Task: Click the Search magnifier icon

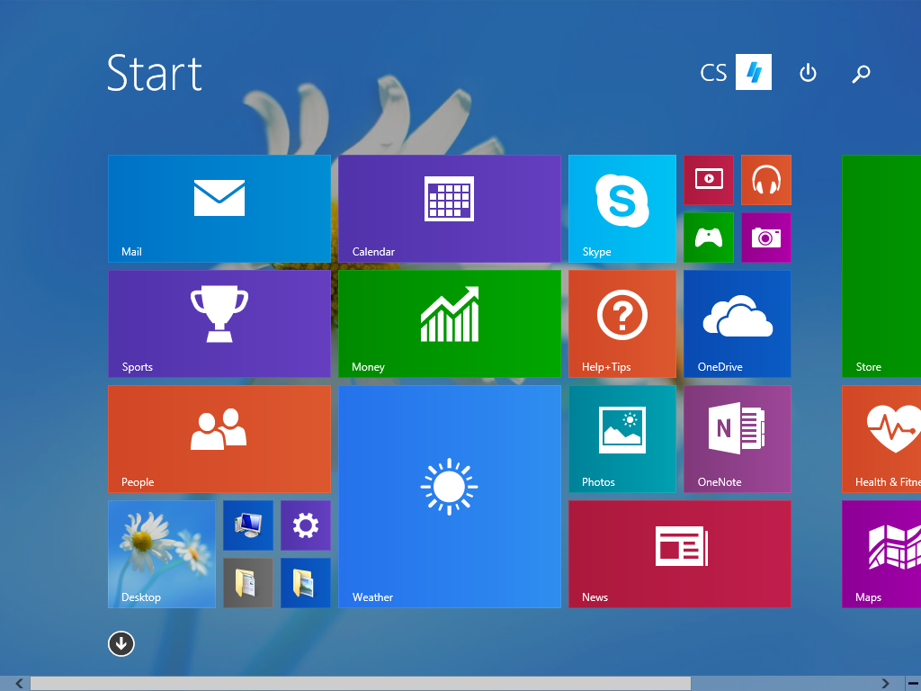Action: pyautogui.click(x=861, y=74)
